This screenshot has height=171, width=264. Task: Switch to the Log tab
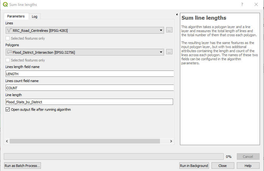click(34, 17)
